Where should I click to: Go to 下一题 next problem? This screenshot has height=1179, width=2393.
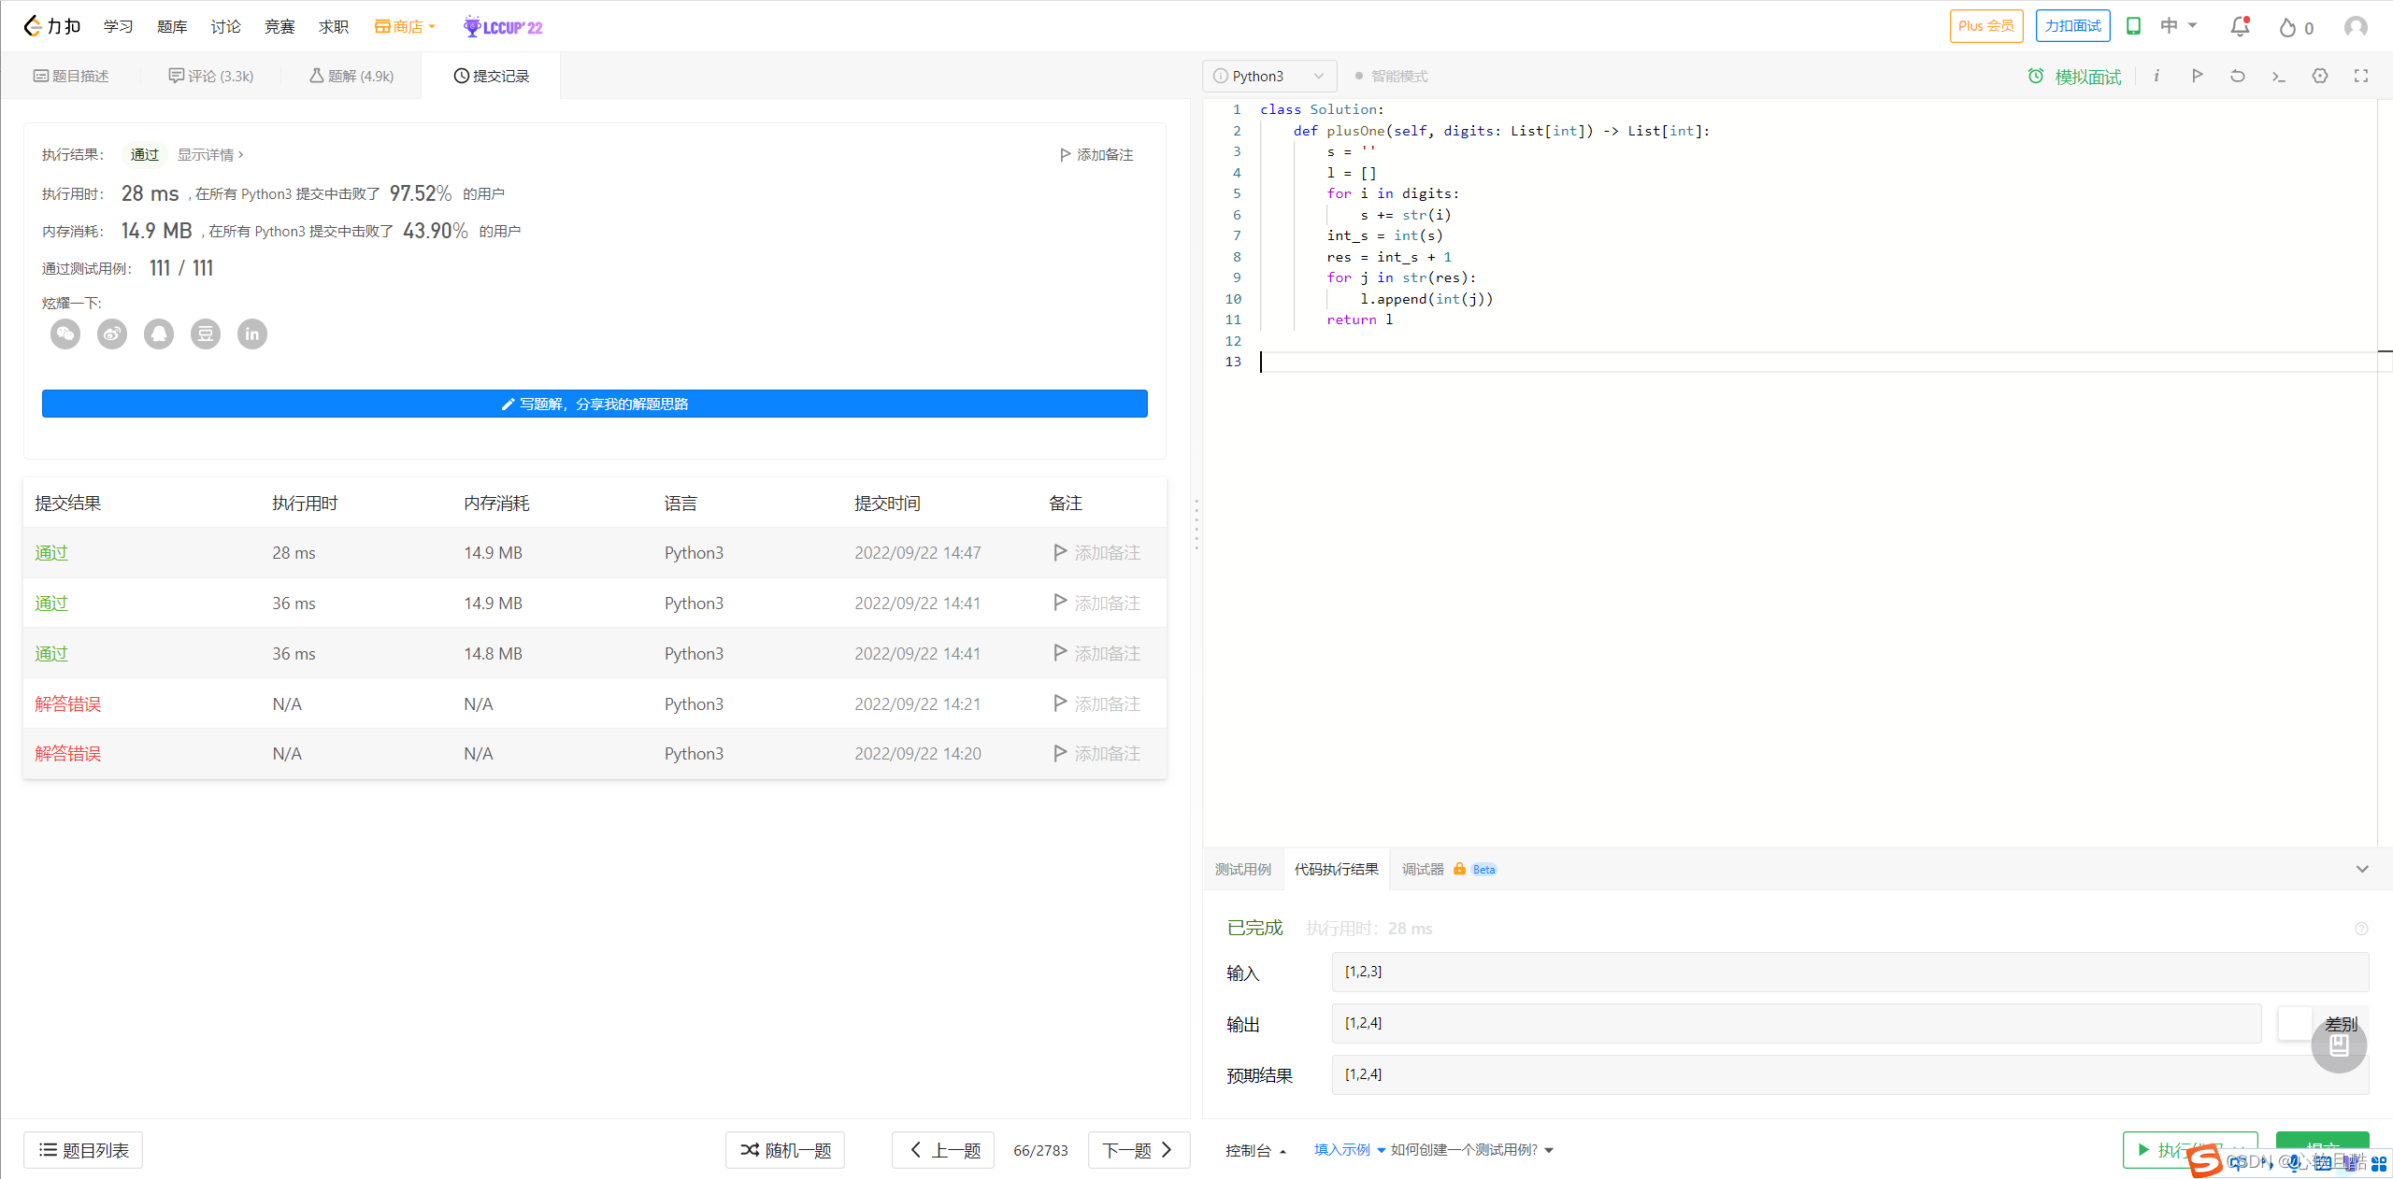pyautogui.click(x=1137, y=1149)
